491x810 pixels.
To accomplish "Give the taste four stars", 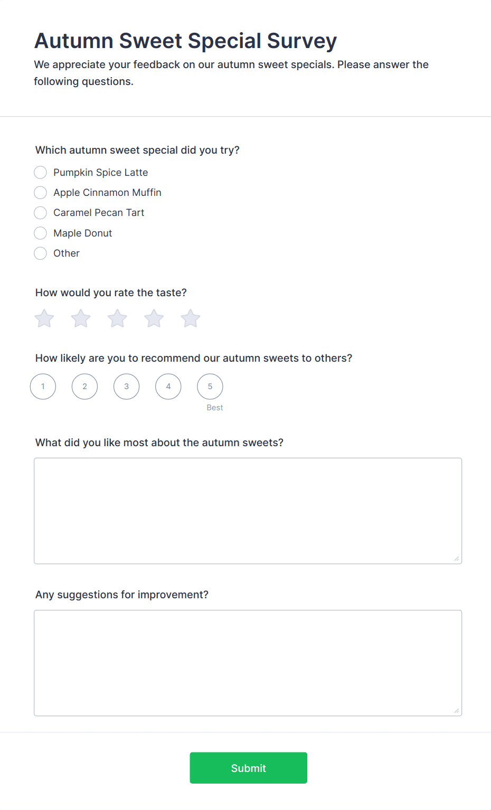I will click(154, 318).
